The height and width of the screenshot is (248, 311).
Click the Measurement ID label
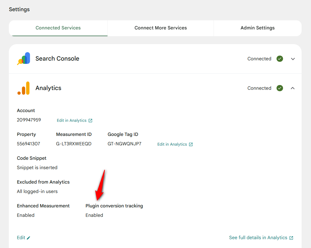point(74,134)
